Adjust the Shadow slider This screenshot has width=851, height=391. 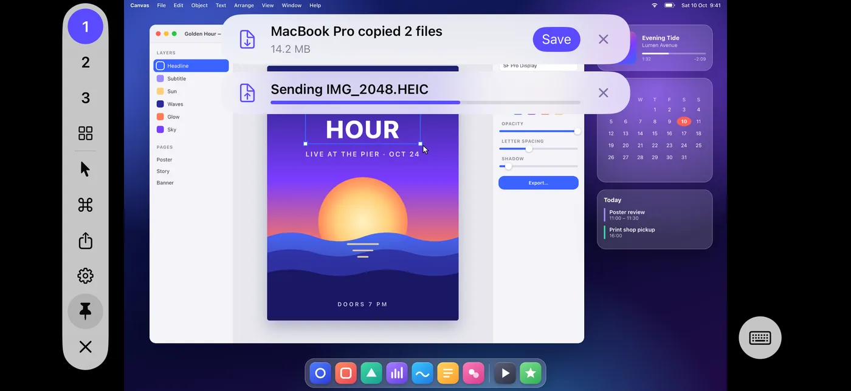[539, 166]
